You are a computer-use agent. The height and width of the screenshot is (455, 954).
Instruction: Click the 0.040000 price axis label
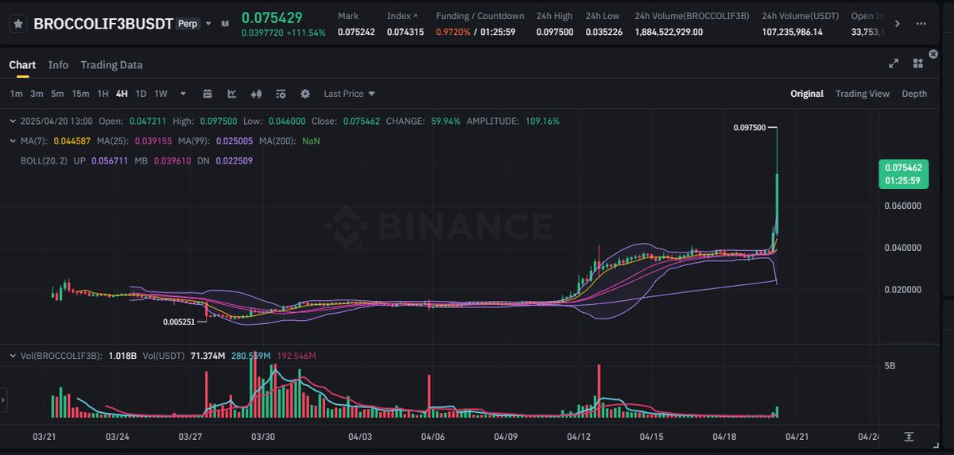pos(902,247)
